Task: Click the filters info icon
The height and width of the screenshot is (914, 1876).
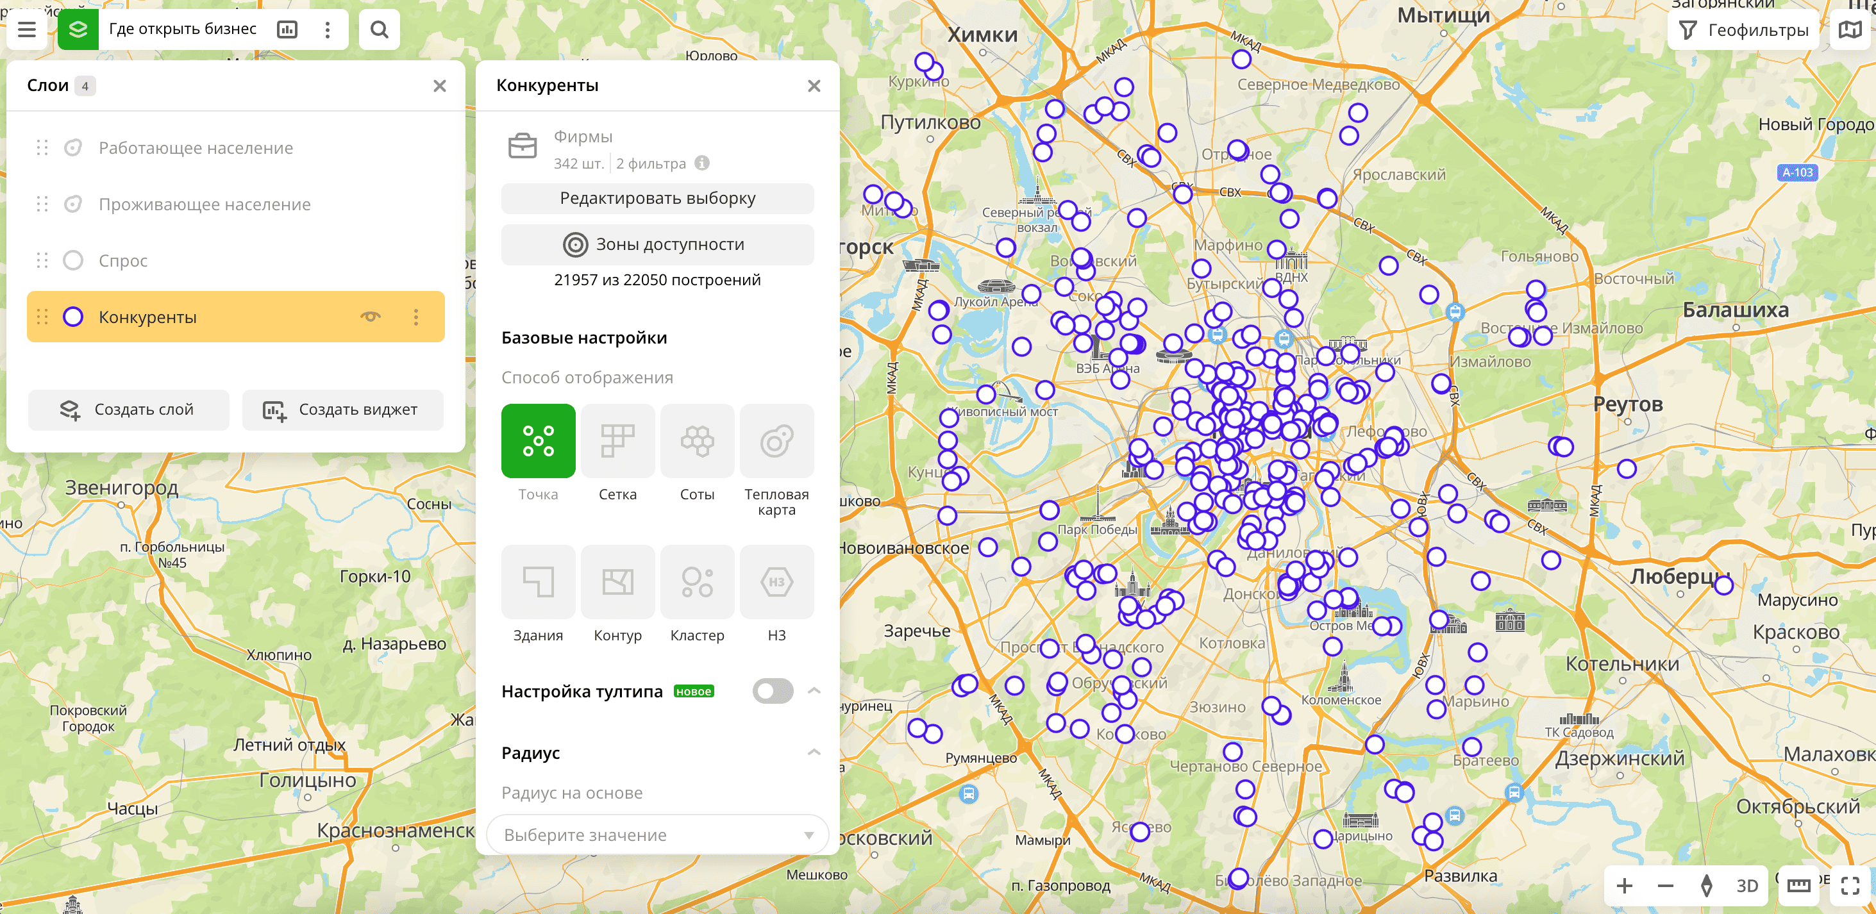Action: (702, 163)
